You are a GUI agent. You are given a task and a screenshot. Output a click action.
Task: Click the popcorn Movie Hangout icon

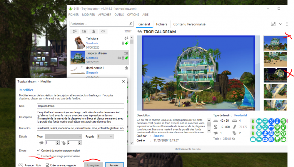(x=283, y=121)
